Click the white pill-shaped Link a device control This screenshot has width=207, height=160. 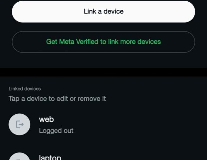click(x=103, y=11)
